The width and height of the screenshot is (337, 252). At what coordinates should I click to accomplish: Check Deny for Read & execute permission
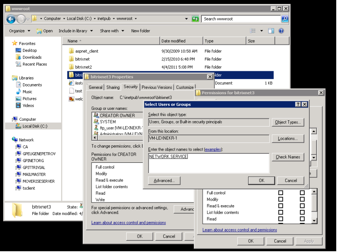point(302,206)
